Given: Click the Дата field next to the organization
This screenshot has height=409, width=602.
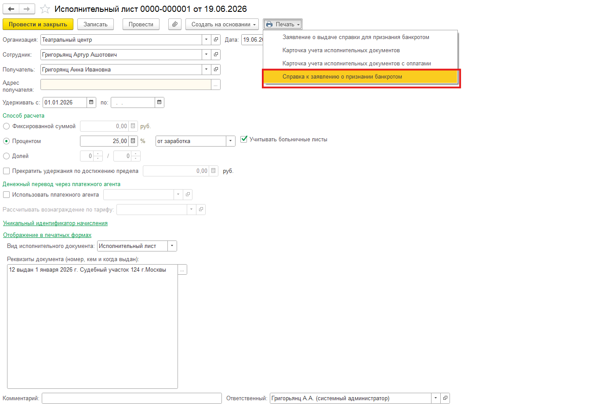Looking at the screenshot, I should click(253, 39).
